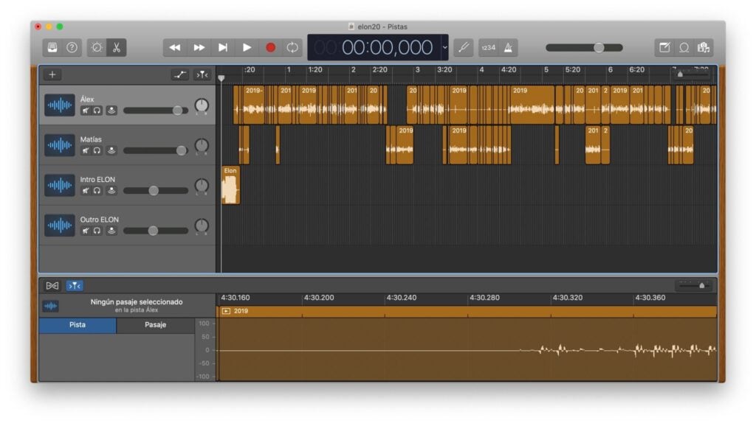Mute the Matías track

pos(86,150)
